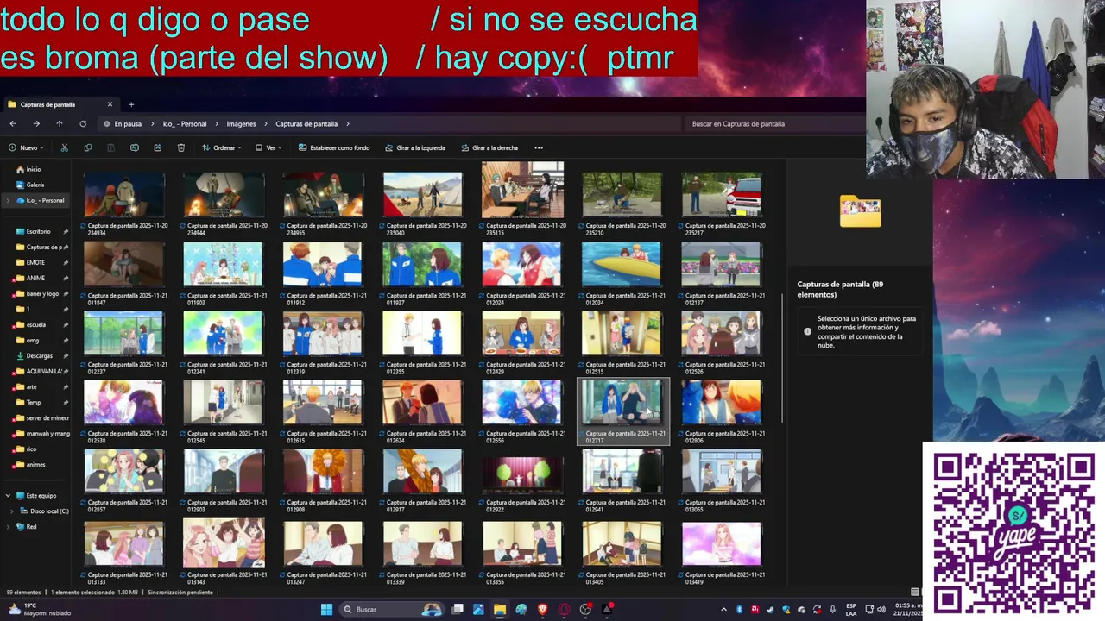Go back with the left arrow button
The image size is (1105, 621).
point(13,123)
